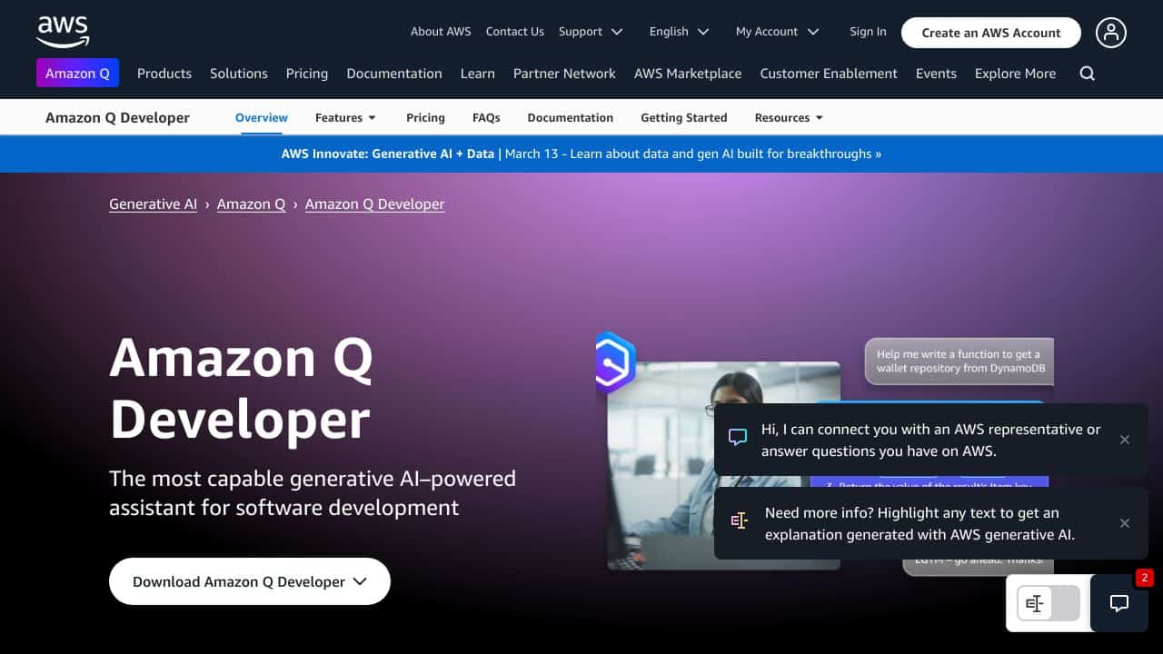Open the user profile avatar icon
This screenshot has height=654, width=1163.
(x=1110, y=33)
